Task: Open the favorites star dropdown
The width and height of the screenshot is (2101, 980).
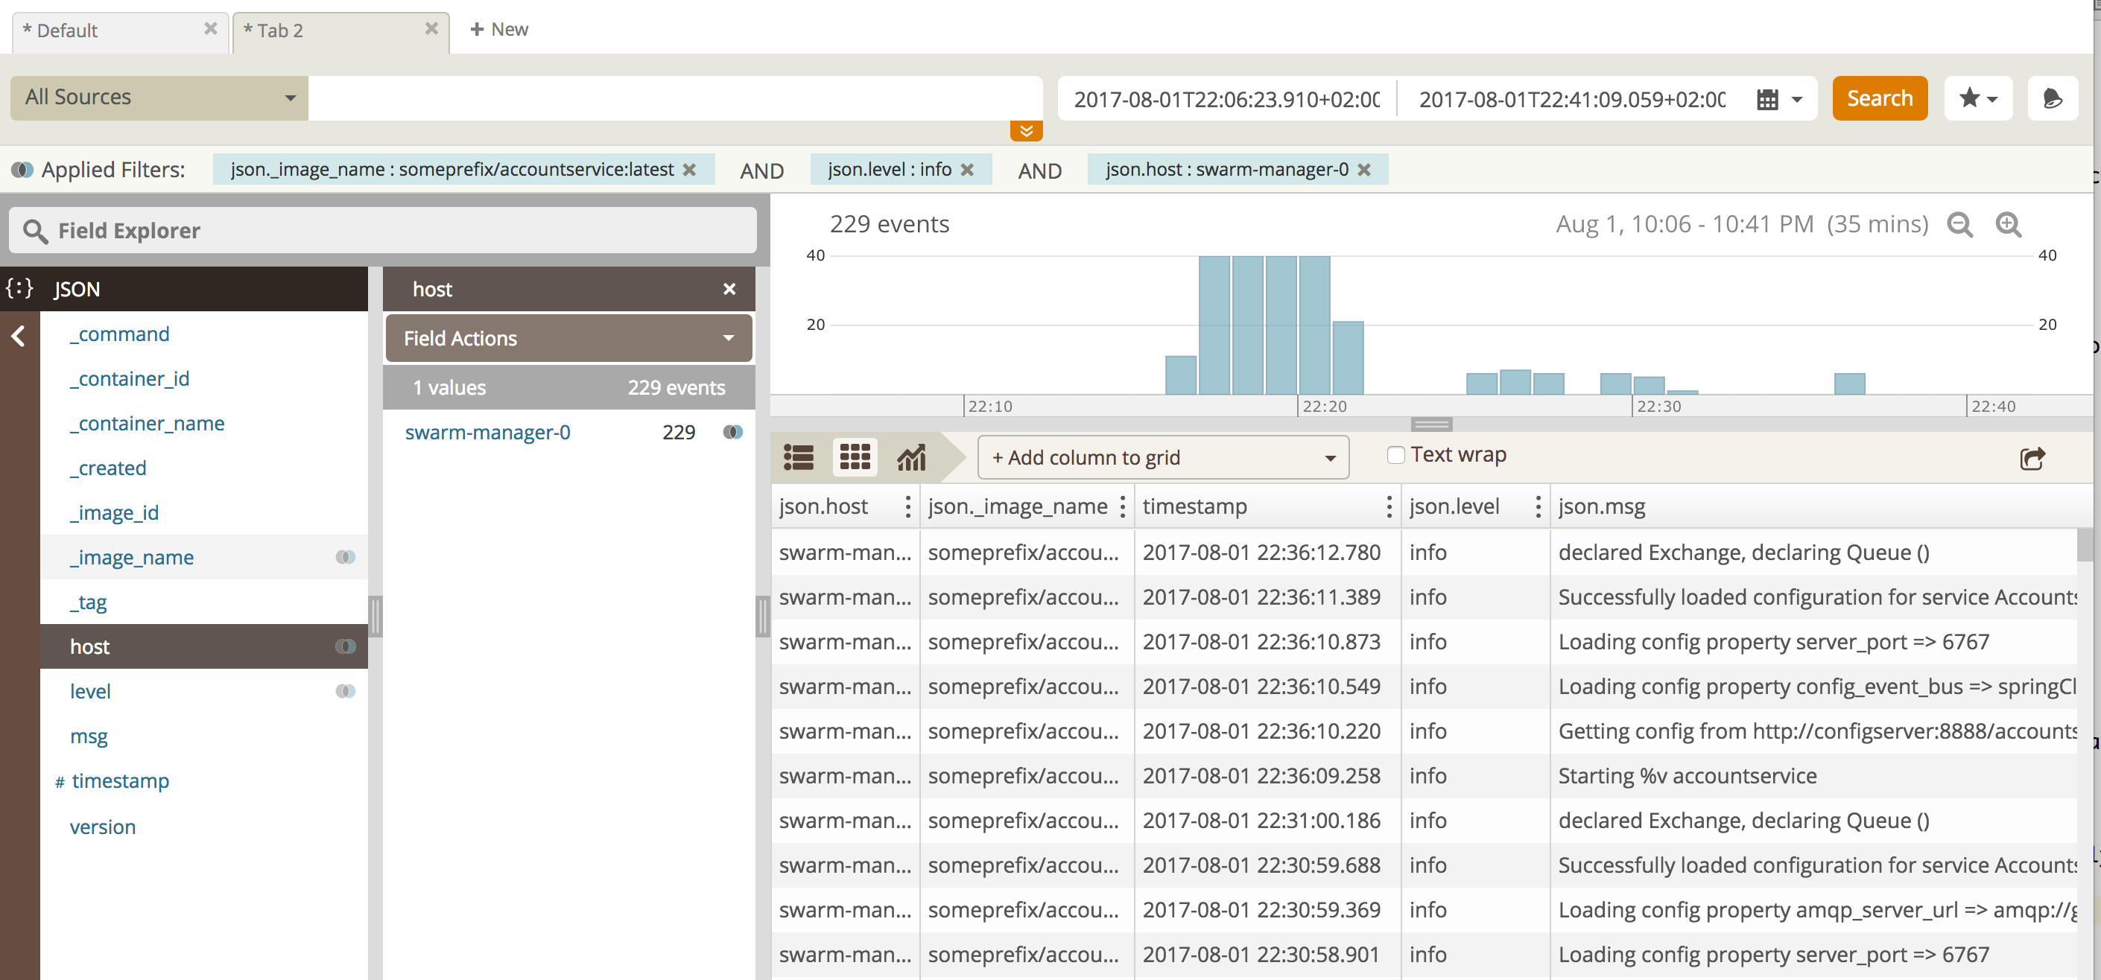Action: 1978,98
